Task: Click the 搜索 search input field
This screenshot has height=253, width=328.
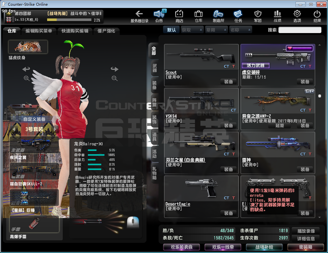Action: pos(300,30)
